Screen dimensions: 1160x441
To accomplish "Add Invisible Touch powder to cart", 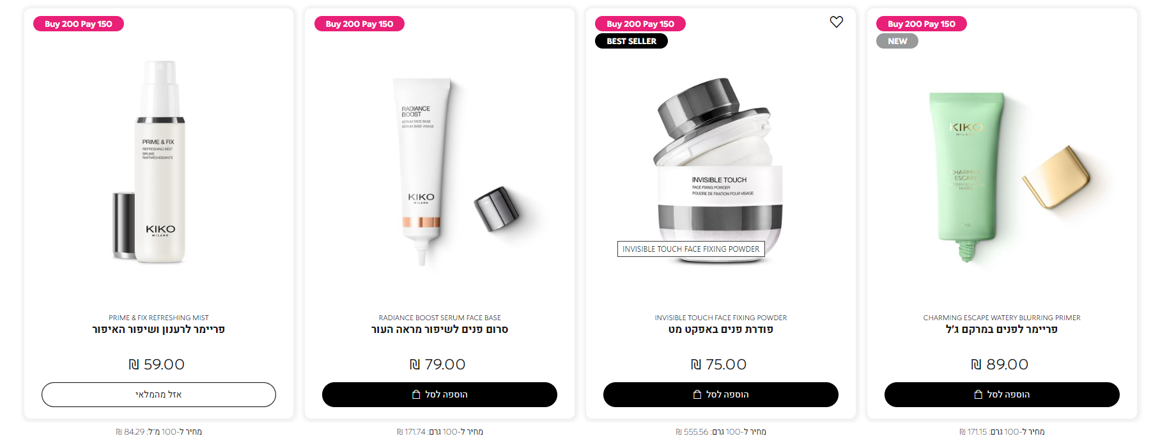I will pos(721,394).
